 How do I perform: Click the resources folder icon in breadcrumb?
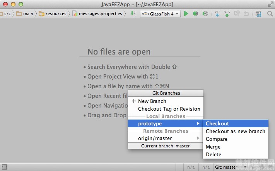tap(41, 14)
